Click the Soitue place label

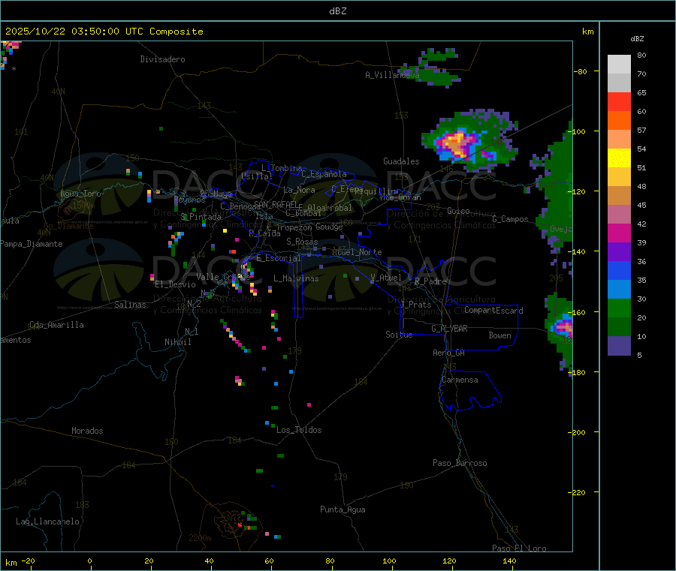click(x=399, y=335)
